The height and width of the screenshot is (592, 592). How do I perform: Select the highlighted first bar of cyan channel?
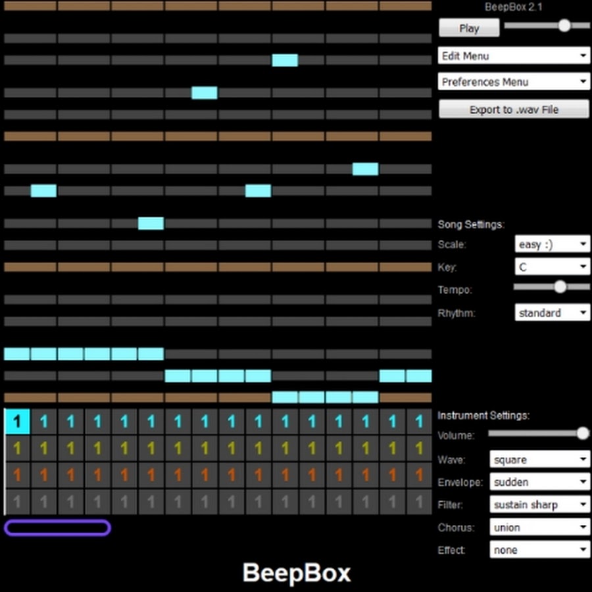coord(17,421)
